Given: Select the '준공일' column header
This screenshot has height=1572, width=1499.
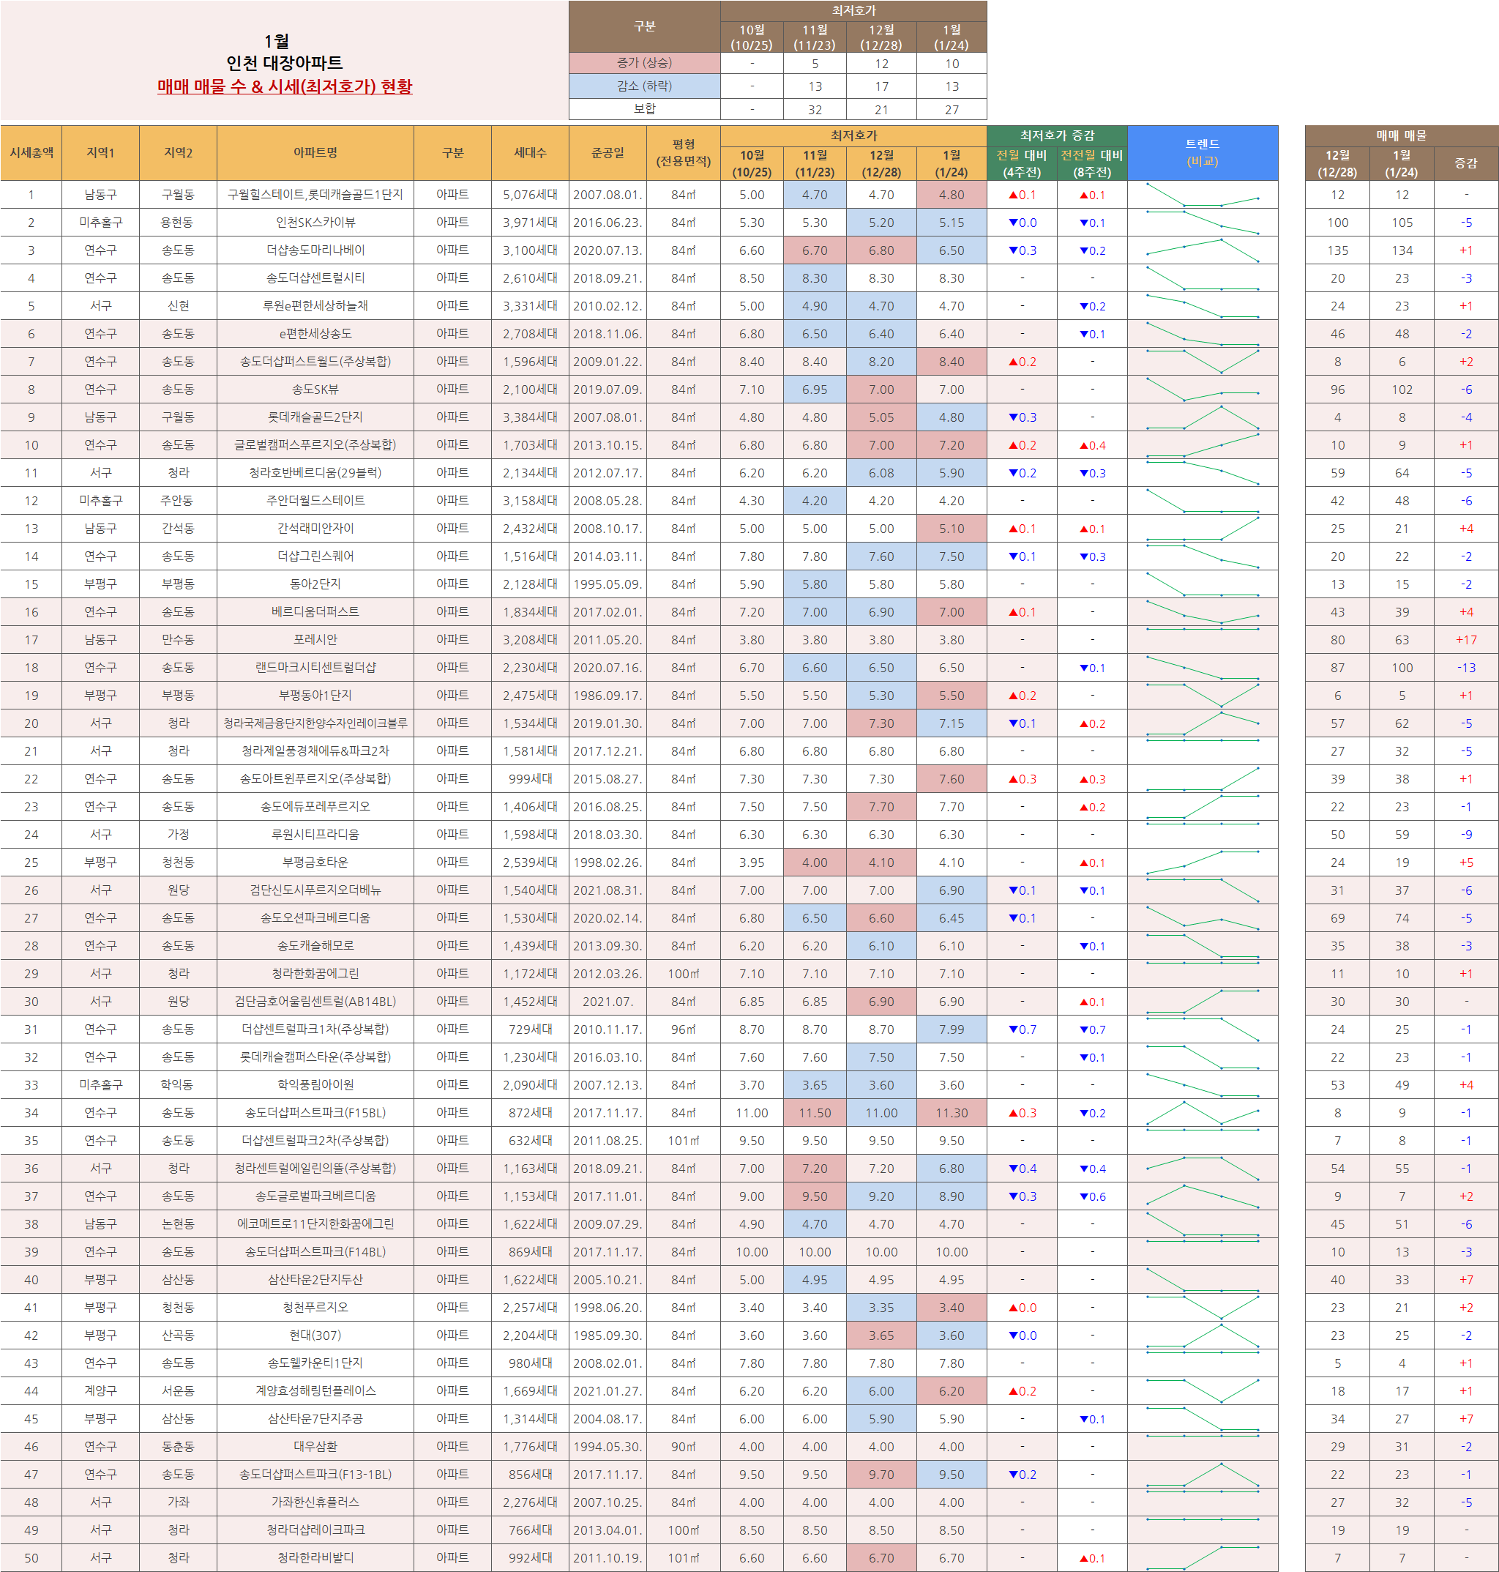Looking at the screenshot, I should tap(608, 152).
